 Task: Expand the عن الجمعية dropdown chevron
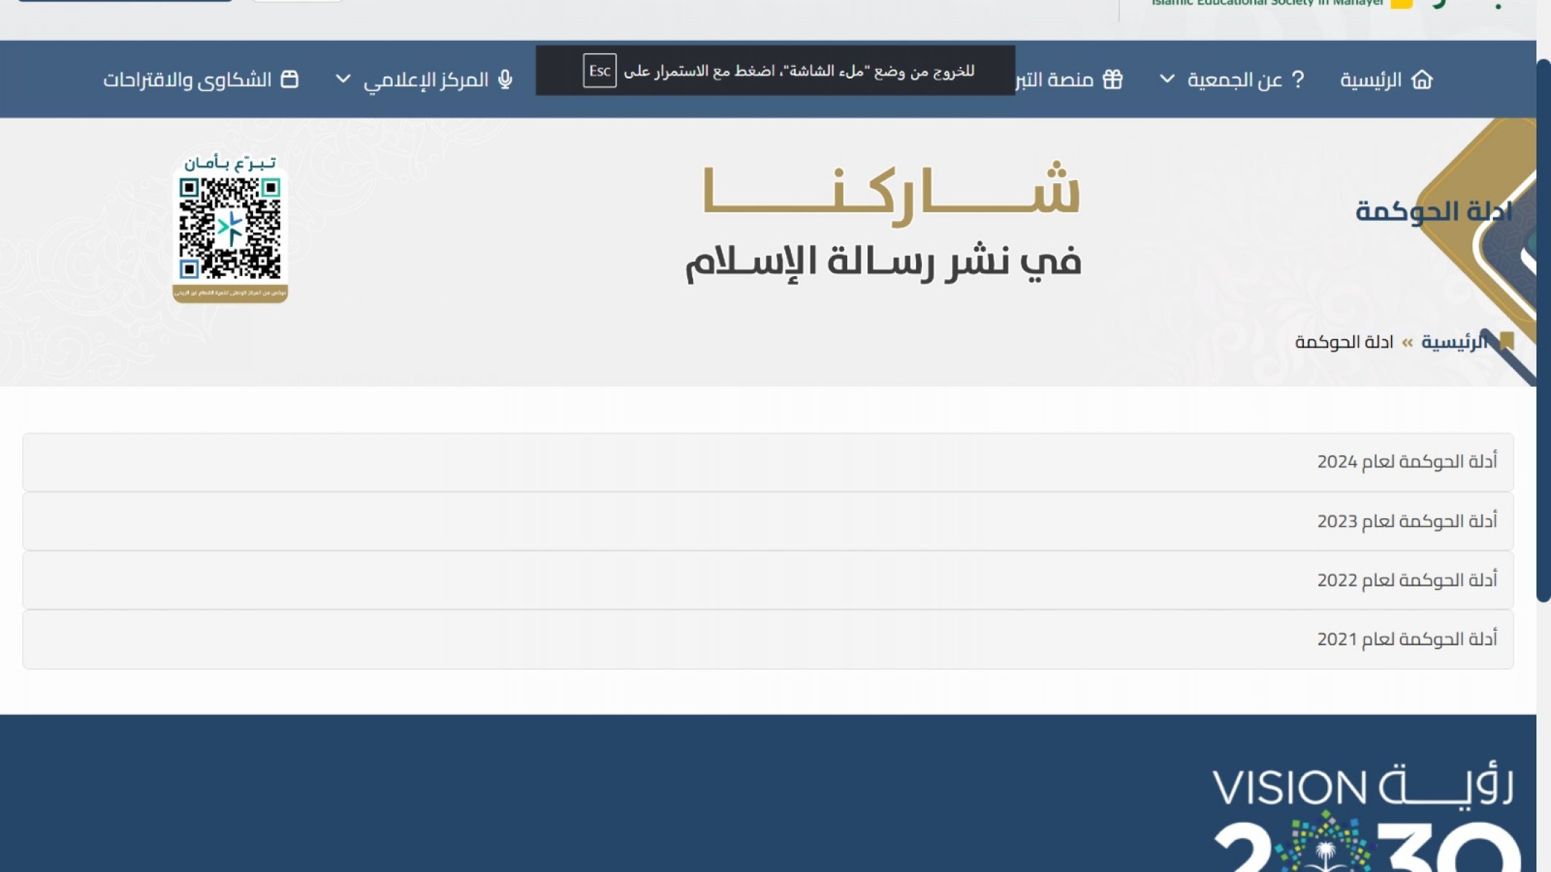1166,78
